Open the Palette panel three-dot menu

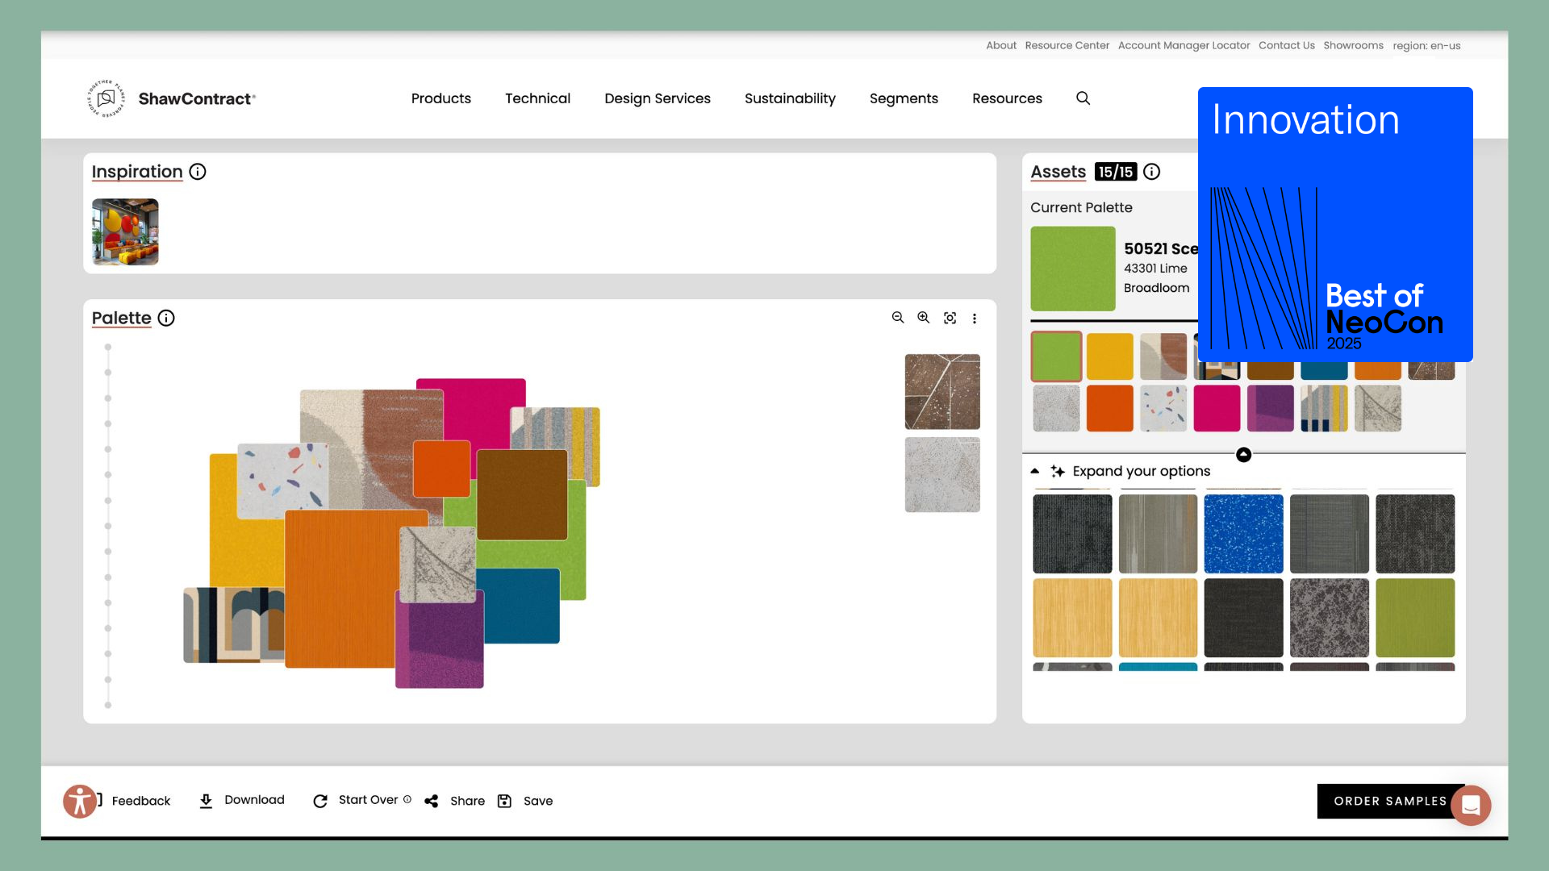point(975,318)
